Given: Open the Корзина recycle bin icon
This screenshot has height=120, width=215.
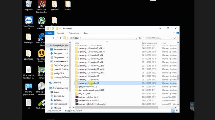Looking at the screenshot, I should [x=29, y=5].
